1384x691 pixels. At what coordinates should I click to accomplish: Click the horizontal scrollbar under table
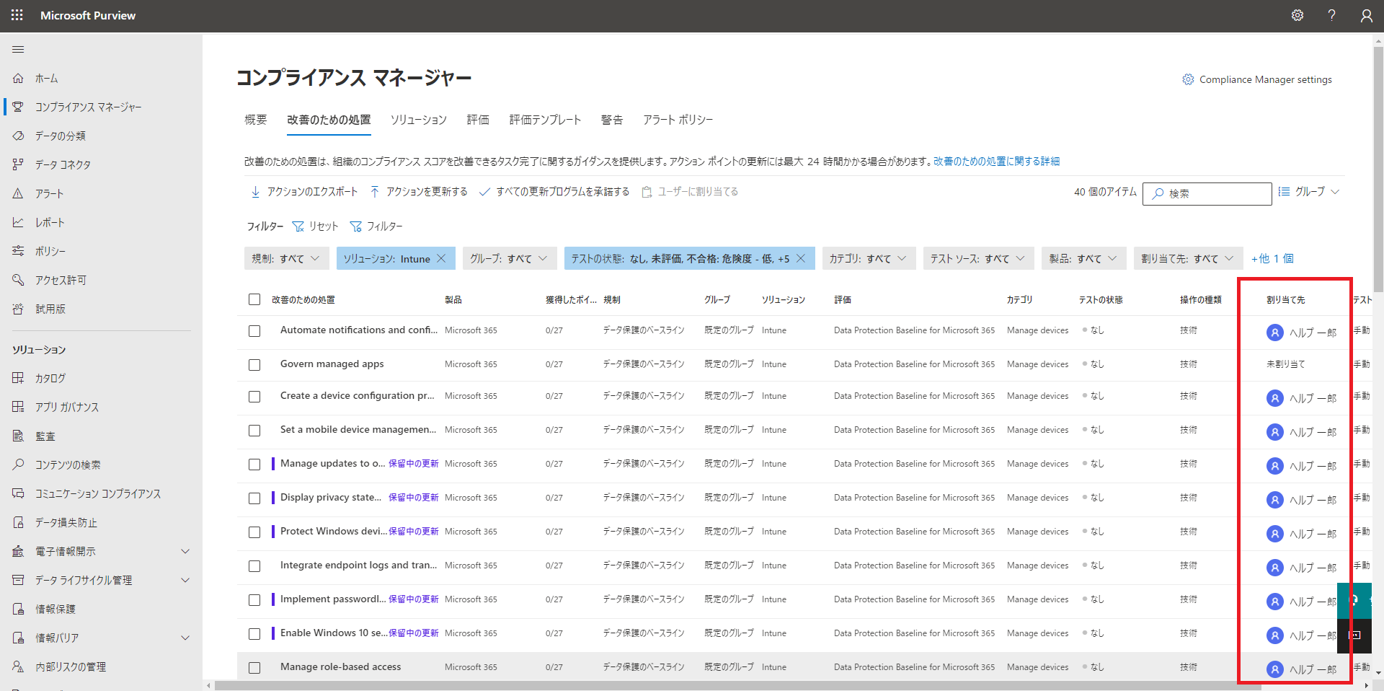(738, 686)
